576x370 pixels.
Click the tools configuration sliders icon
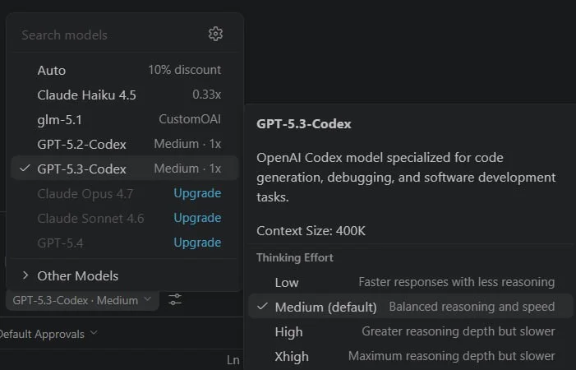175,299
